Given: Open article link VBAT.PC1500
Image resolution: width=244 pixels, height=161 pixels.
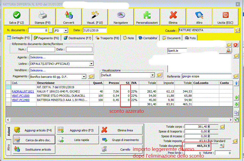Looking at the screenshot, I should tap(20, 96).
